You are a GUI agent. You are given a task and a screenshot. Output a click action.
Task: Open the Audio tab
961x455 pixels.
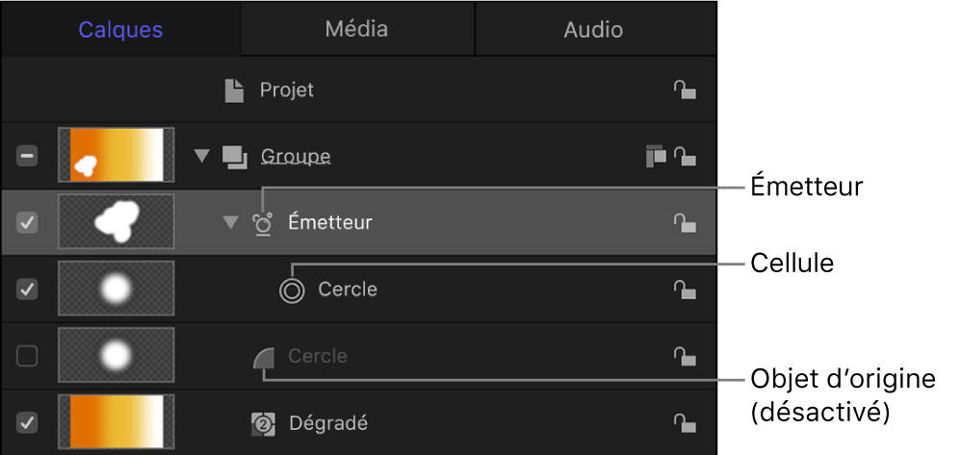pos(593,30)
